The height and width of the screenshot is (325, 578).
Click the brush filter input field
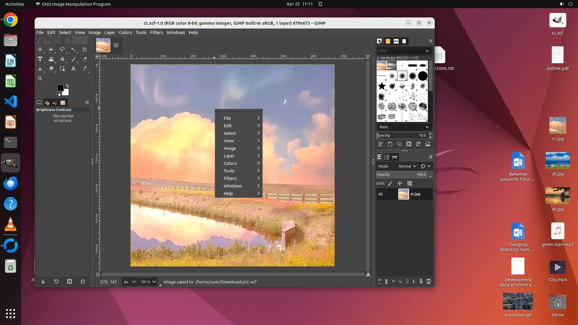400,51
